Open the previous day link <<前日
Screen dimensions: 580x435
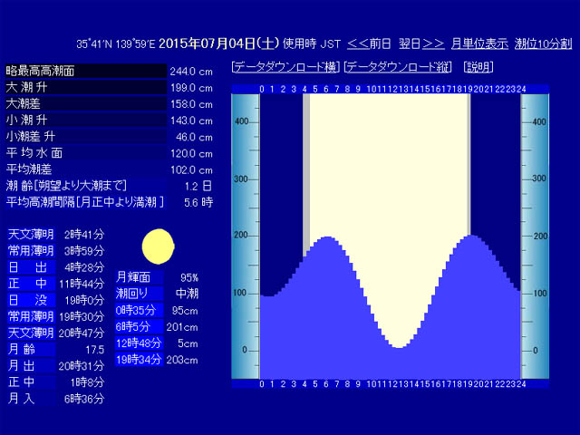tap(369, 44)
